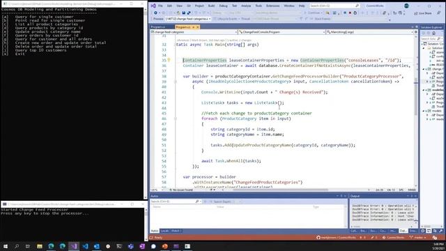Collapse the change-feed project node

424,69
